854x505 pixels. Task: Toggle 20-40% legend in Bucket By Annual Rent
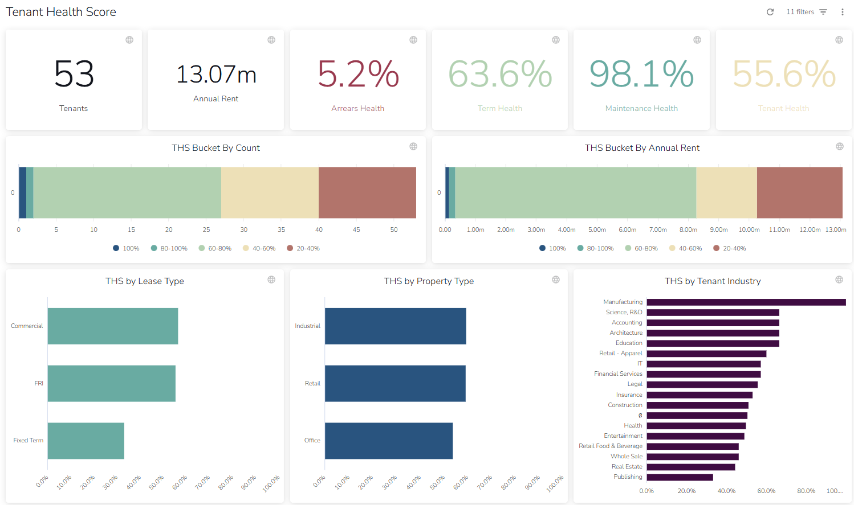729,248
